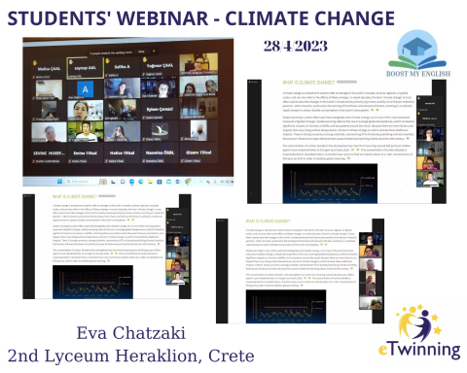Dismiss the waiting room notification
Viewport: 467px width, 373px height.
point(154,51)
